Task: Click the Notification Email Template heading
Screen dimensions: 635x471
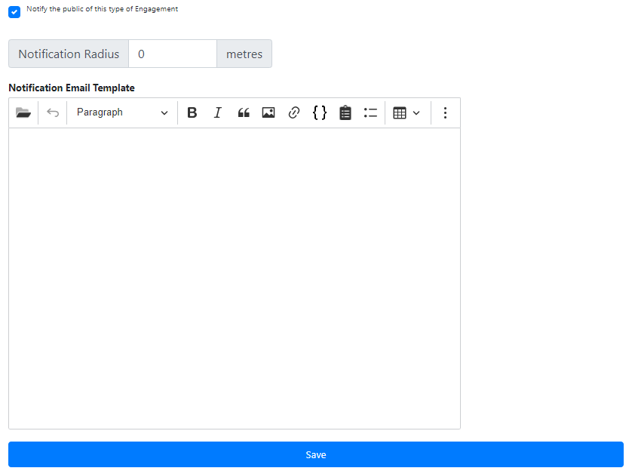Action: click(x=72, y=88)
